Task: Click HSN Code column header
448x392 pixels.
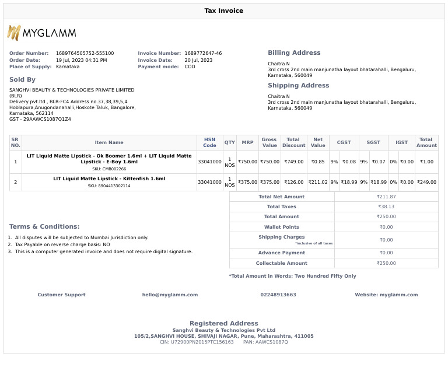Action: (x=210, y=142)
